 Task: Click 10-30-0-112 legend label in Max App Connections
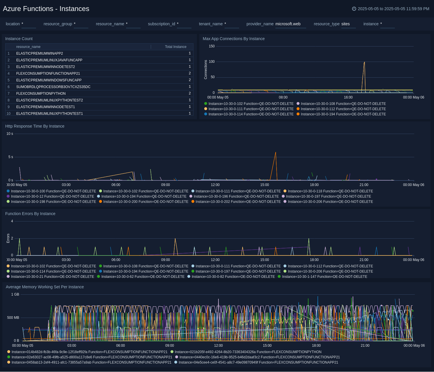click(x=343, y=109)
